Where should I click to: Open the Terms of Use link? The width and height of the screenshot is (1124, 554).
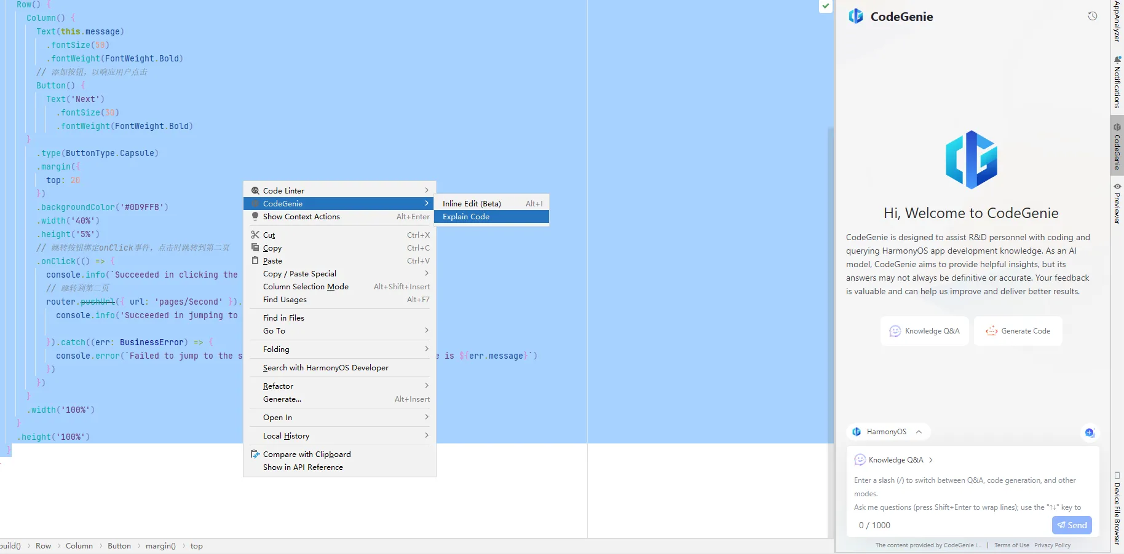[1011, 545]
